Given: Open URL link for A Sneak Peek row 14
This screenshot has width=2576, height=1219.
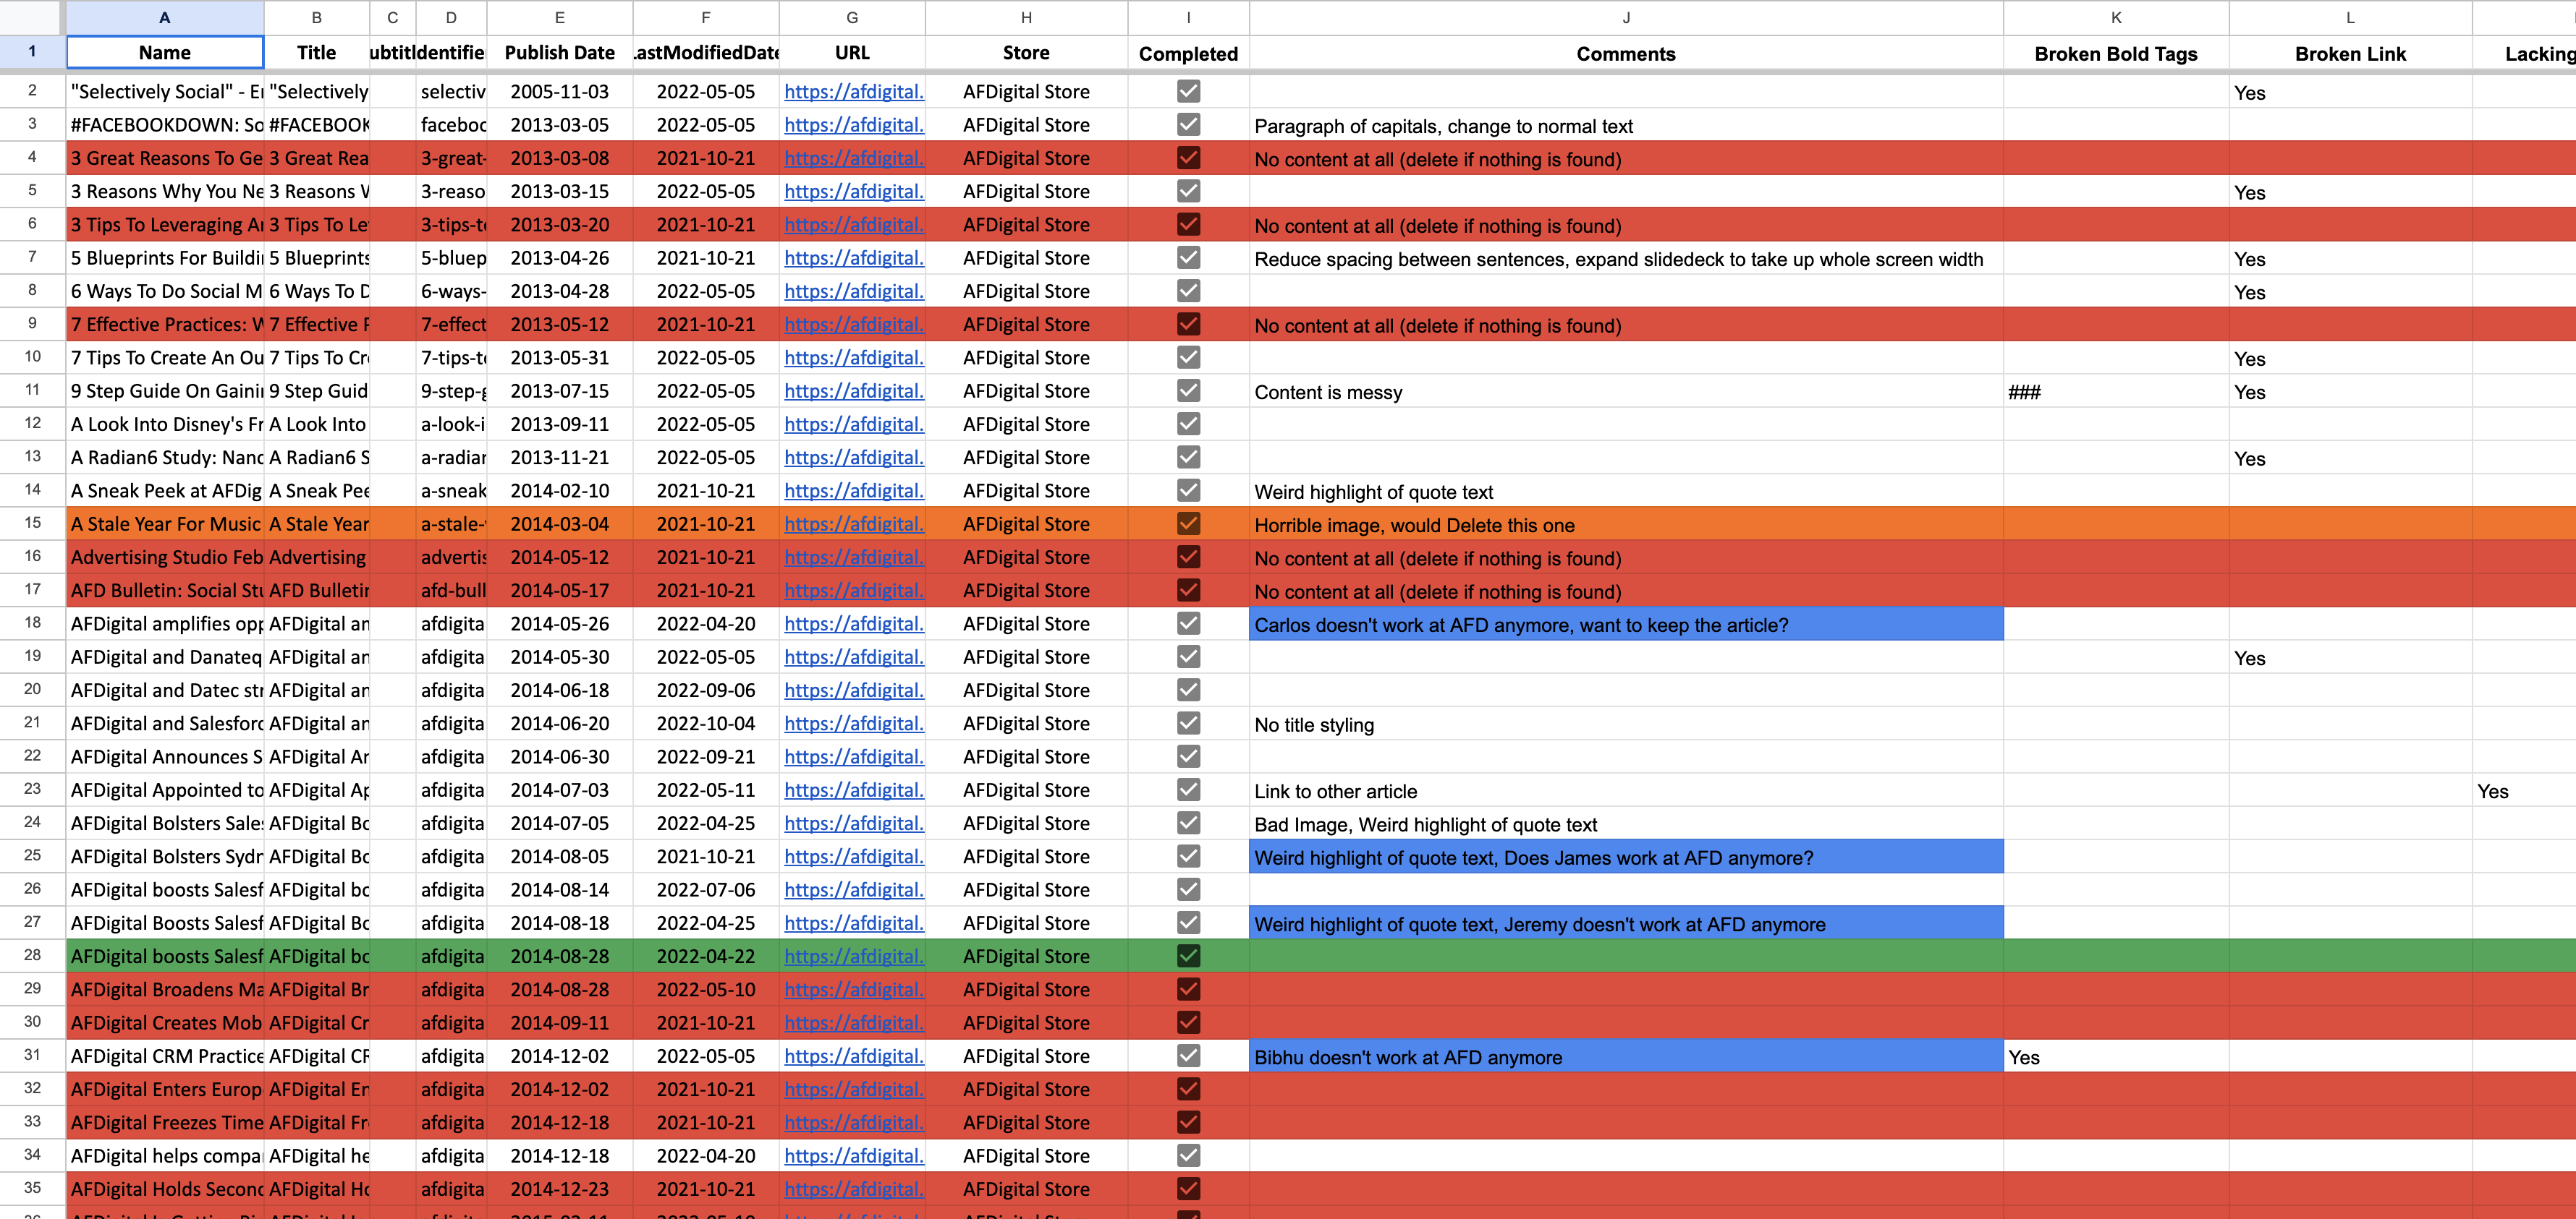Looking at the screenshot, I should tap(853, 491).
